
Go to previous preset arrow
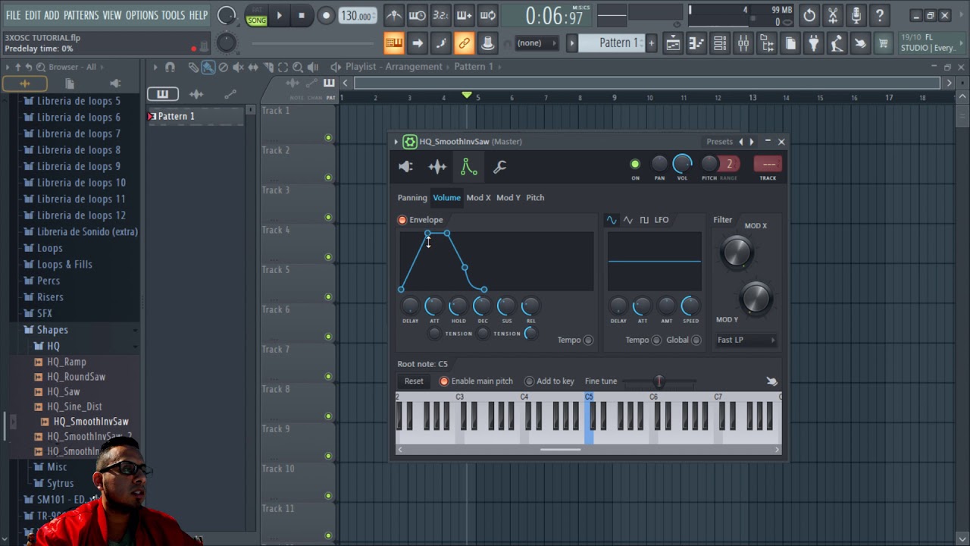[741, 142]
